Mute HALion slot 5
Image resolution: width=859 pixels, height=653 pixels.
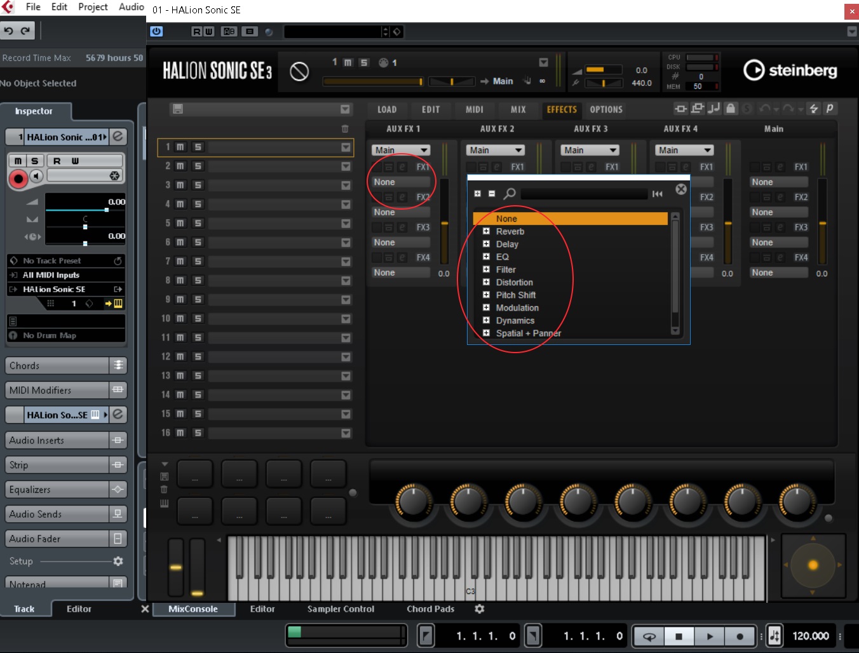tap(180, 223)
